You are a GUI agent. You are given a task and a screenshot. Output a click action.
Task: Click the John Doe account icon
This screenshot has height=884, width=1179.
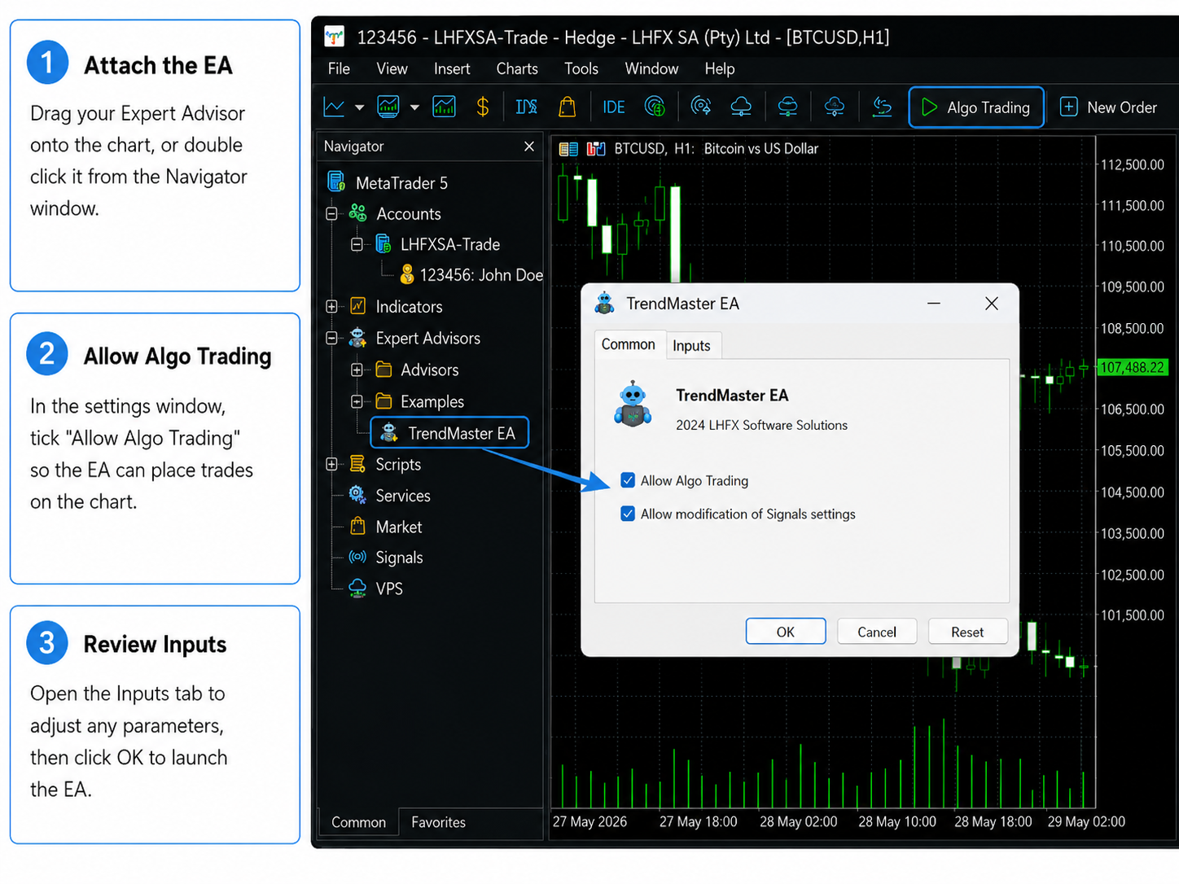click(407, 274)
